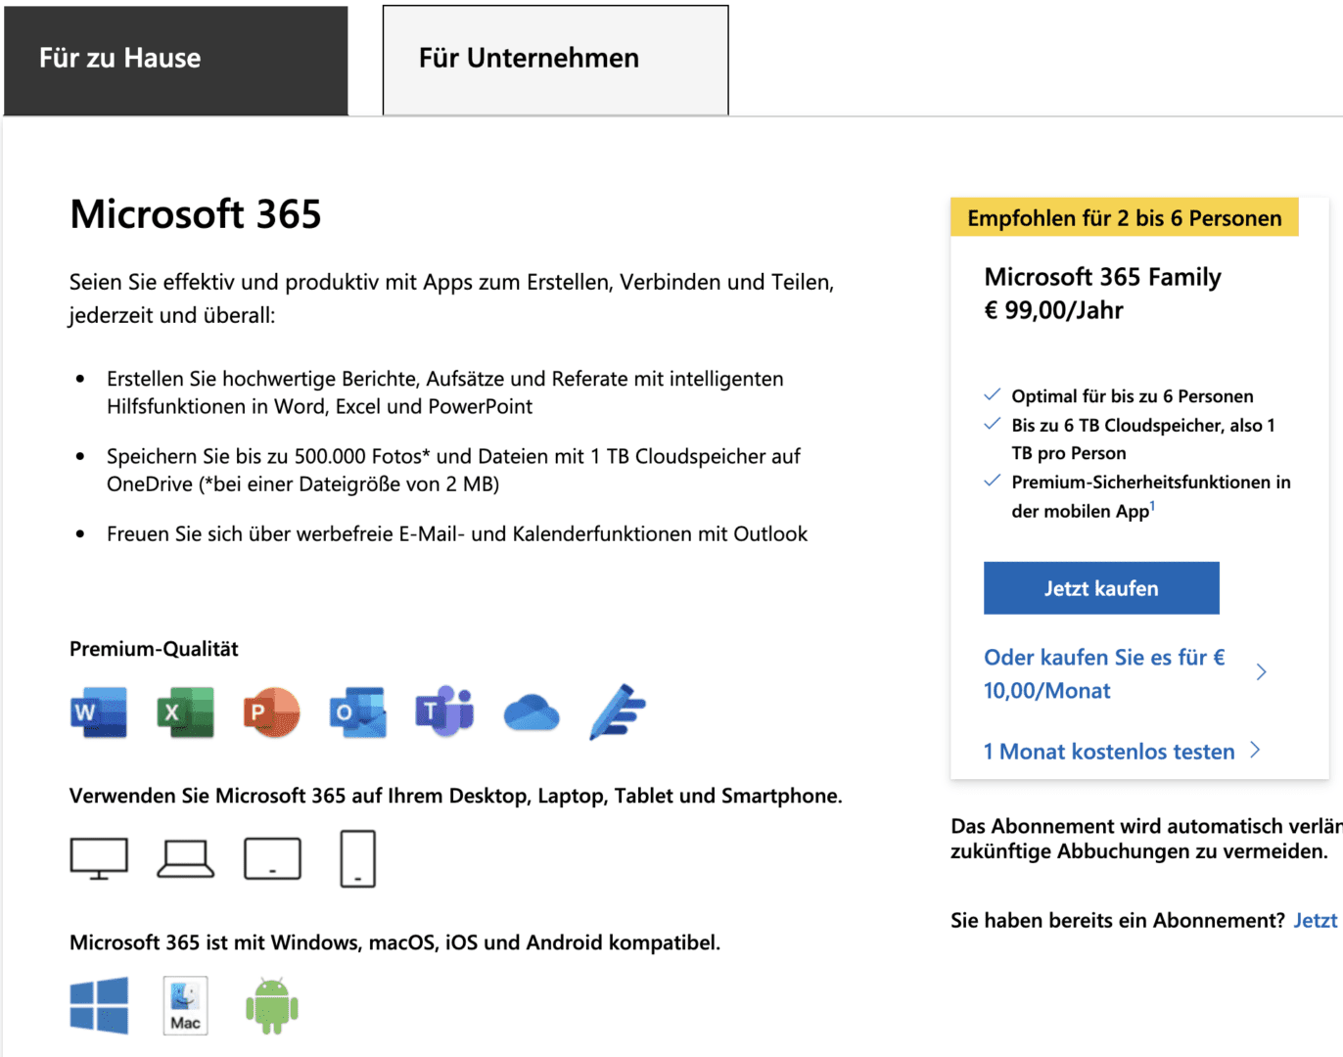Image resolution: width=1343 pixels, height=1057 pixels.
Task: Click the Word app icon
Action: (99, 712)
